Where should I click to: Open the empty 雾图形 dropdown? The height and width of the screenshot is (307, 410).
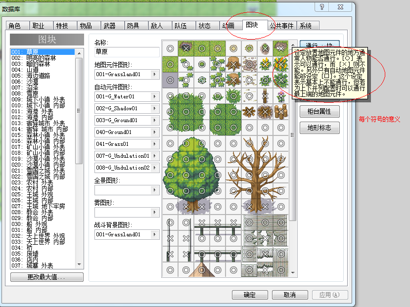point(155,213)
